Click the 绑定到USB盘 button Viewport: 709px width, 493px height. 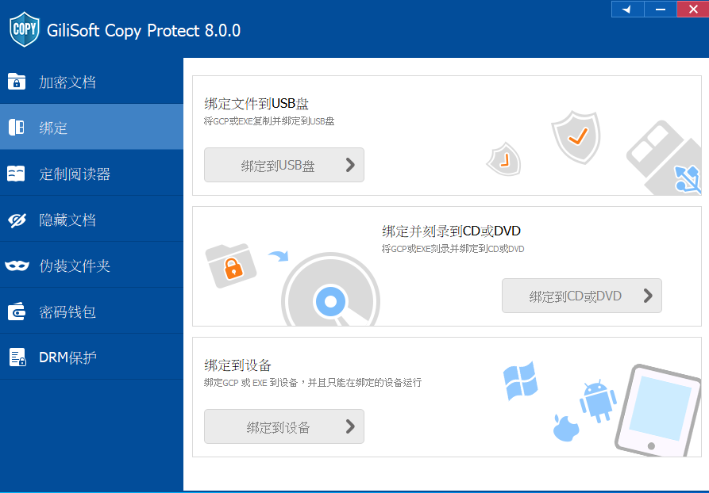[x=284, y=165]
